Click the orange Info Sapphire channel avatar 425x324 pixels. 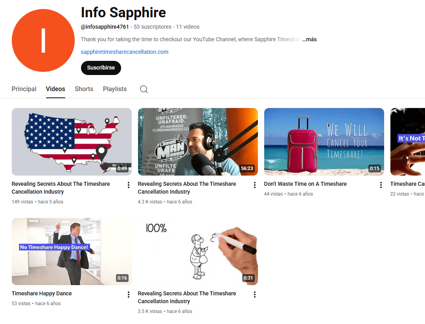(43, 40)
